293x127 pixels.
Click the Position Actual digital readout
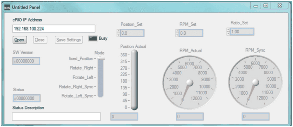tap(124, 117)
